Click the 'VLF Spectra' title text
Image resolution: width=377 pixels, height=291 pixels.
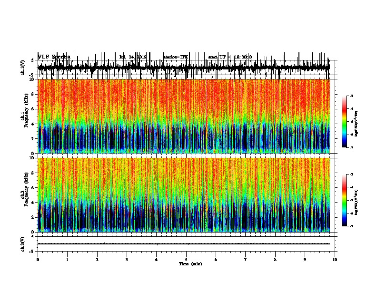(54, 57)
